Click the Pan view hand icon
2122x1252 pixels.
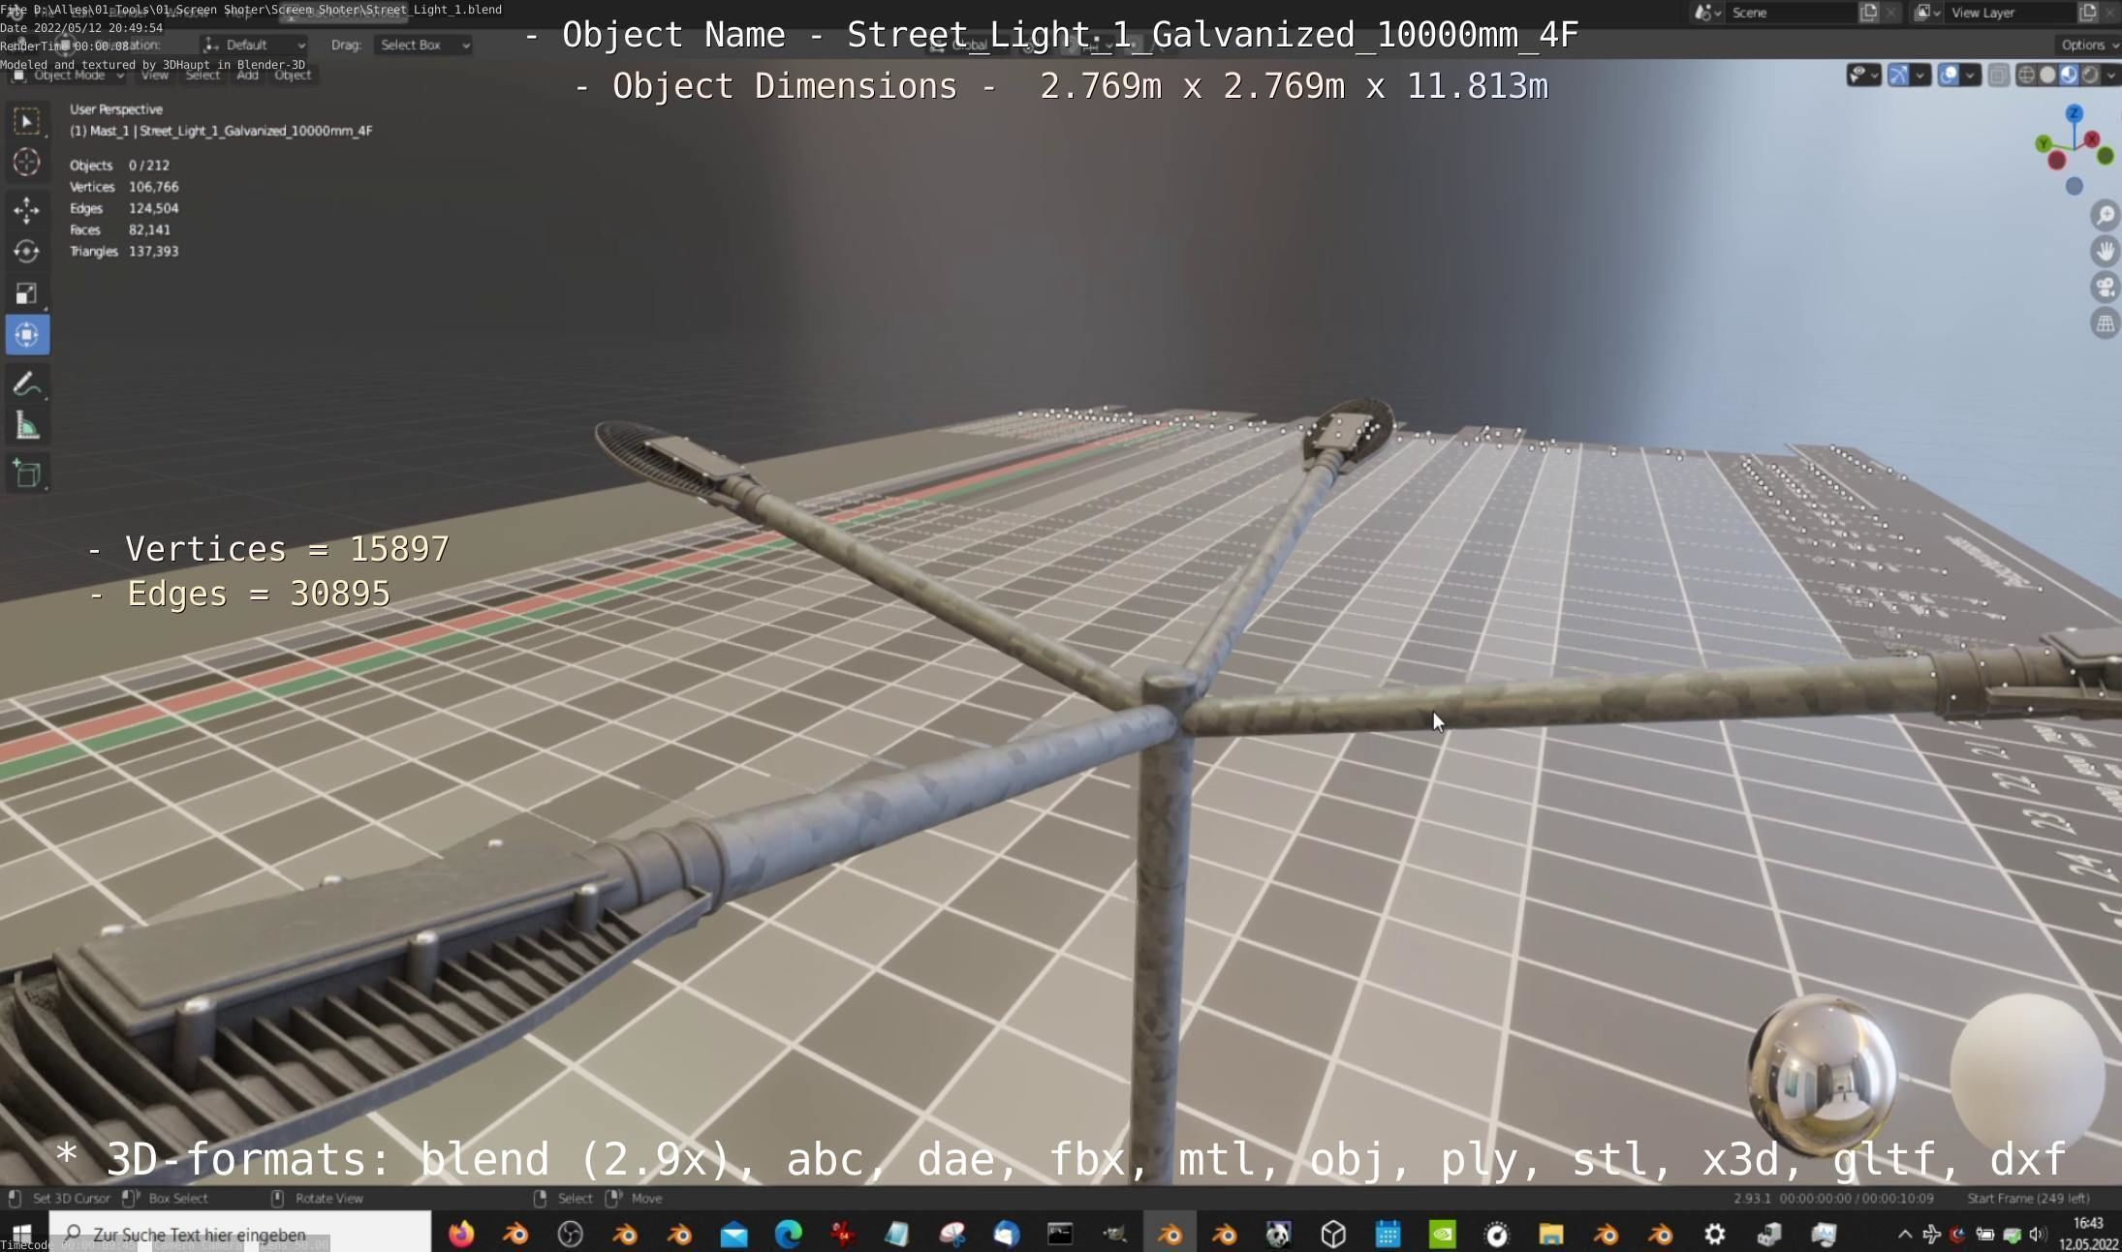pos(2105,252)
